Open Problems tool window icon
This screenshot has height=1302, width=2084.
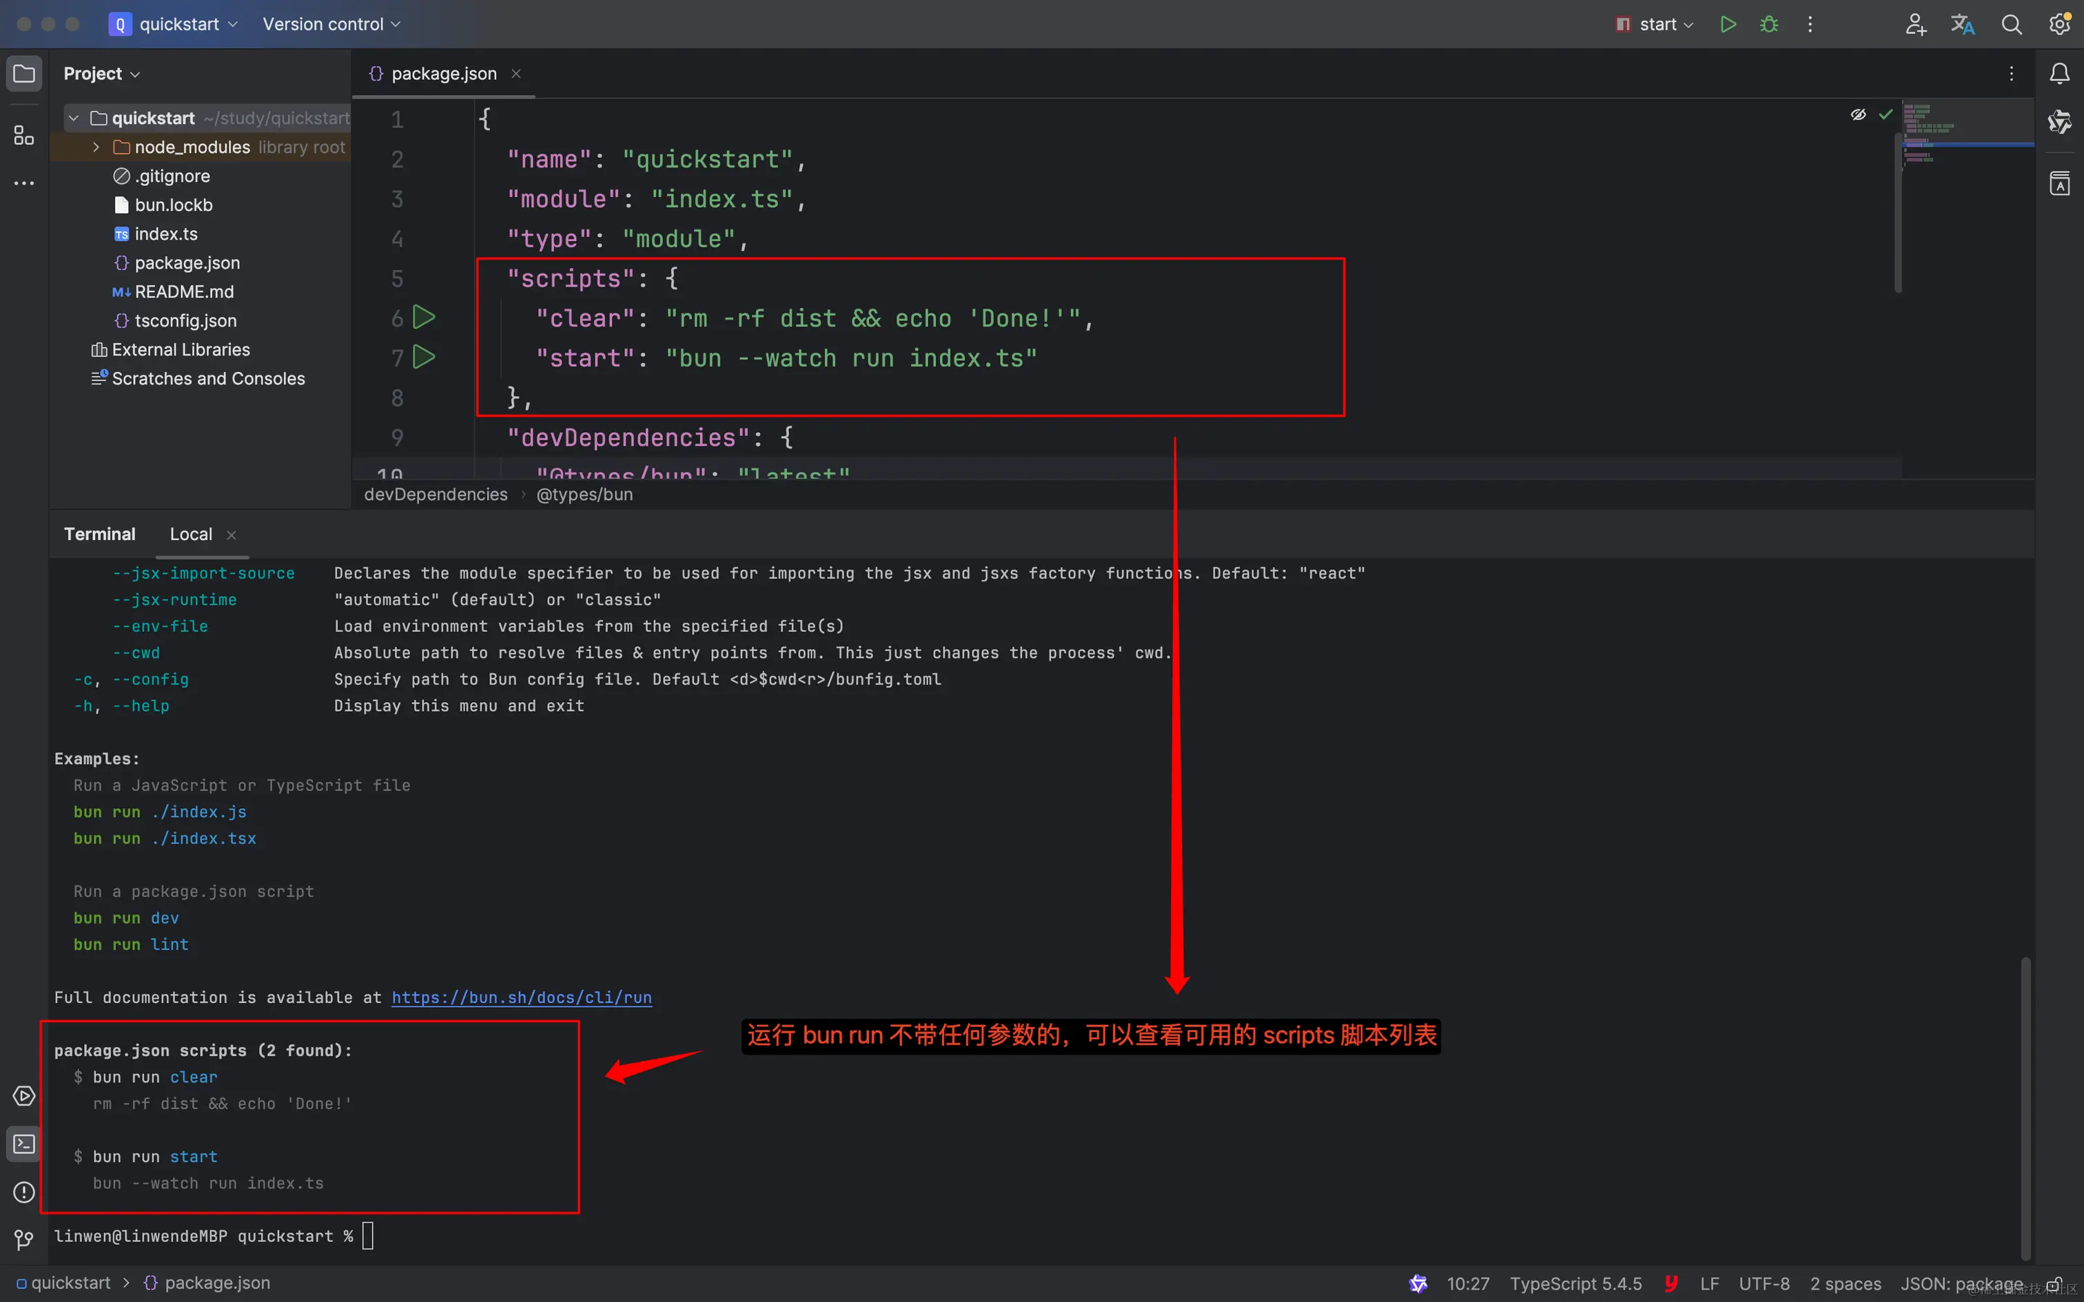(24, 1192)
